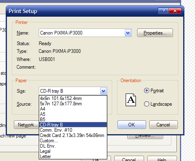Select A4 from the size list
The image size is (195, 161).
[x=73, y=109]
